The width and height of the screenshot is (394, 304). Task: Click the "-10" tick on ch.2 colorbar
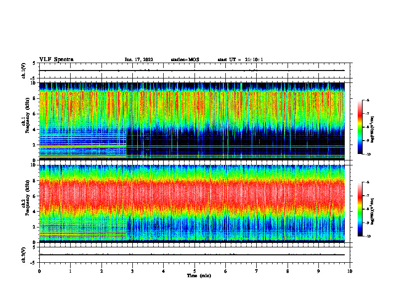pos(368,236)
